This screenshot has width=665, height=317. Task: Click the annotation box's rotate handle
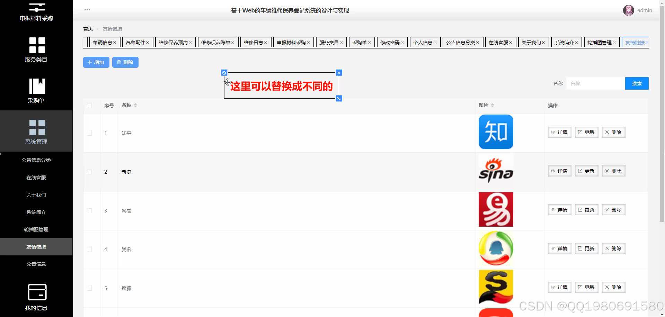pyautogui.click(x=224, y=73)
